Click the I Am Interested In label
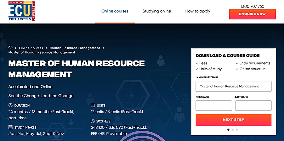Viewport: 284px width, 141px height. (x=207, y=77)
